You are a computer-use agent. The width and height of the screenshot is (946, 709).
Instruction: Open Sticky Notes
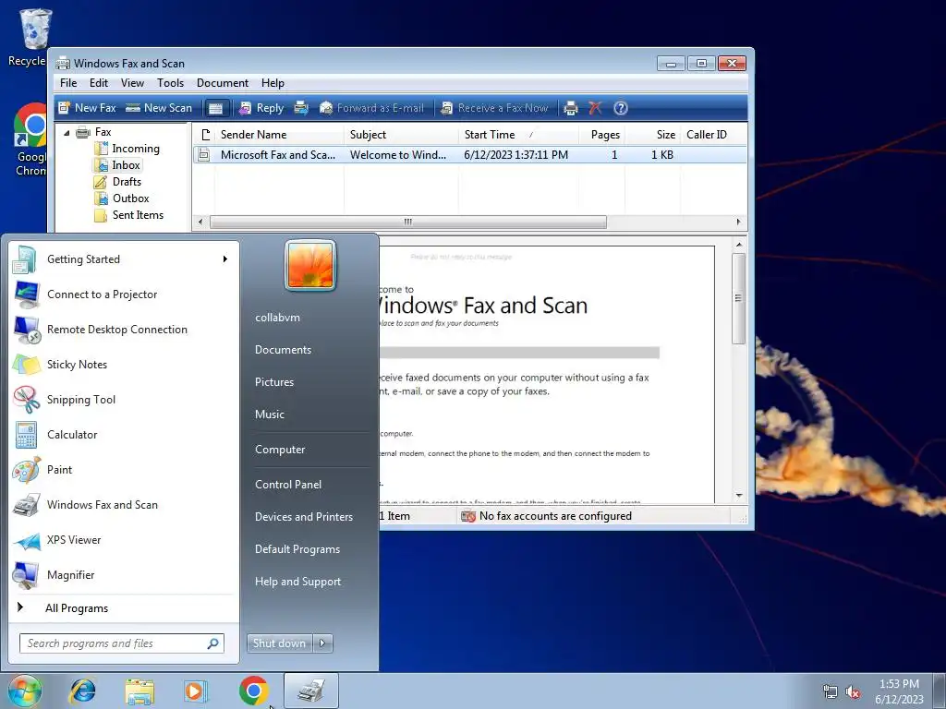pyautogui.click(x=121, y=364)
